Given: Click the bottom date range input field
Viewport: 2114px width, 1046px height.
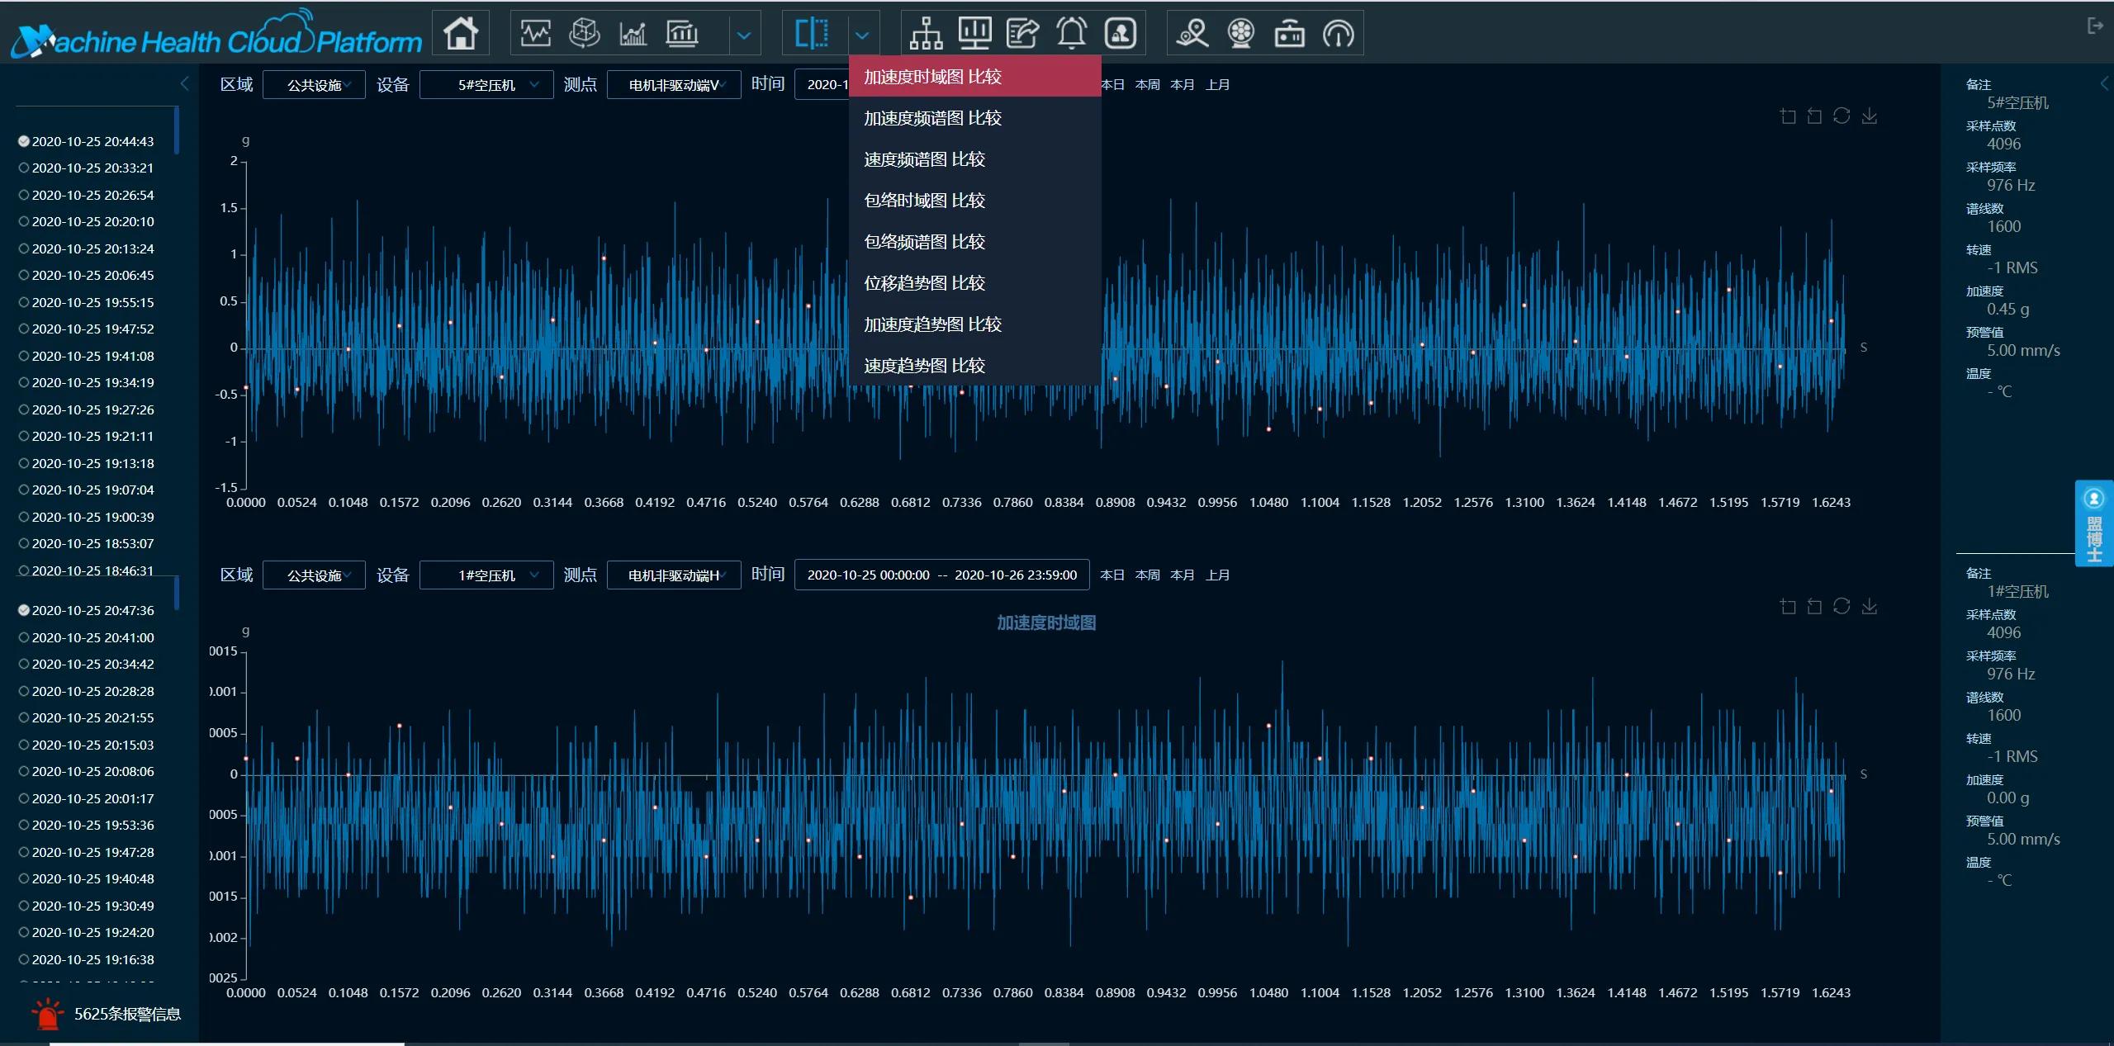Looking at the screenshot, I should pyautogui.click(x=941, y=575).
